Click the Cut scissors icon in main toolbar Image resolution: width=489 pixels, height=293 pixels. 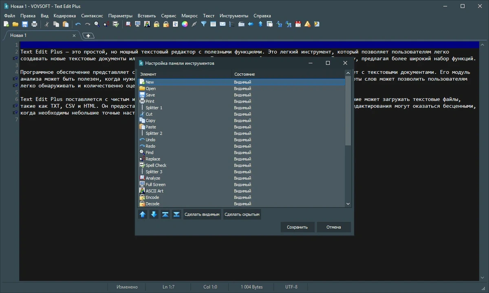pyautogui.click(x=46, y=24)
